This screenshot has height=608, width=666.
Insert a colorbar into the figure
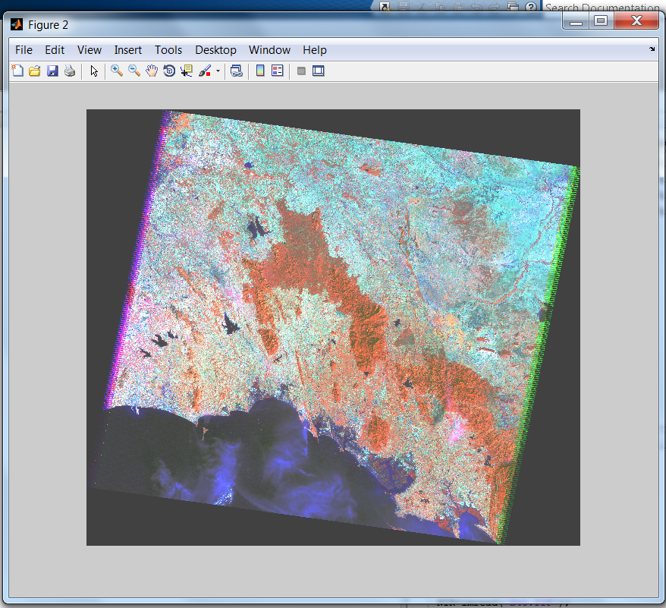[257, 70]
